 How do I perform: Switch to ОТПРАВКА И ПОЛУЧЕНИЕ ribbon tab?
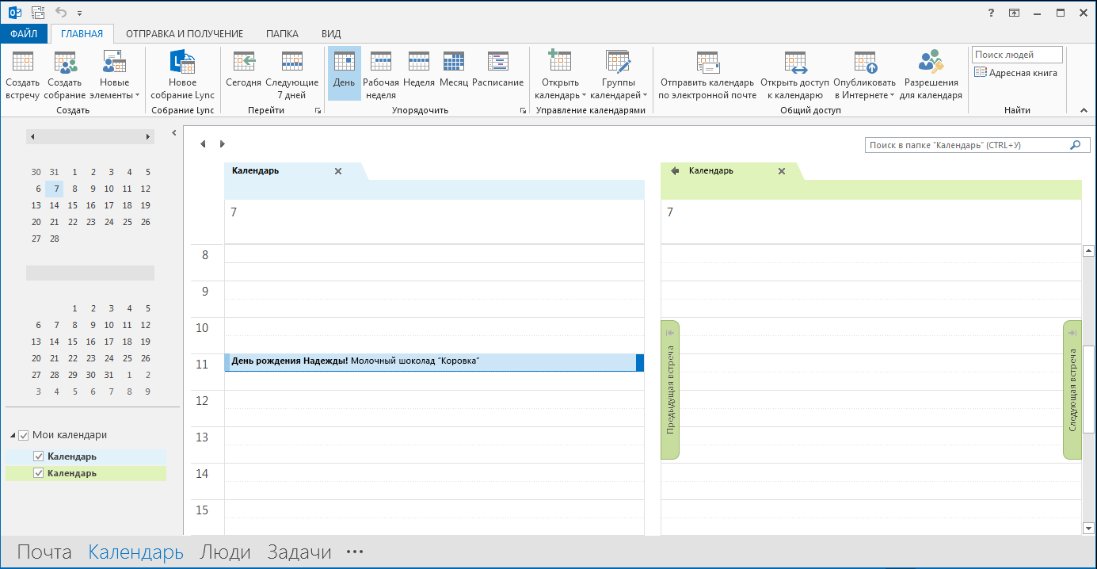(x=185, y=33)
